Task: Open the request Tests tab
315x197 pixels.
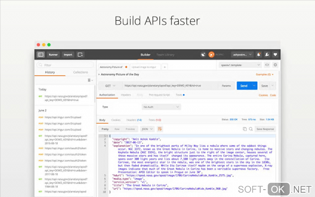Action: coord(180,95)
